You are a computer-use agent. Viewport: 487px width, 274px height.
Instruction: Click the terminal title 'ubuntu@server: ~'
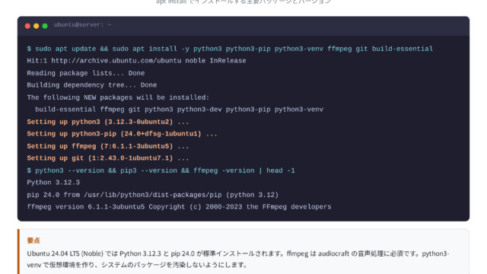[83, 25]
